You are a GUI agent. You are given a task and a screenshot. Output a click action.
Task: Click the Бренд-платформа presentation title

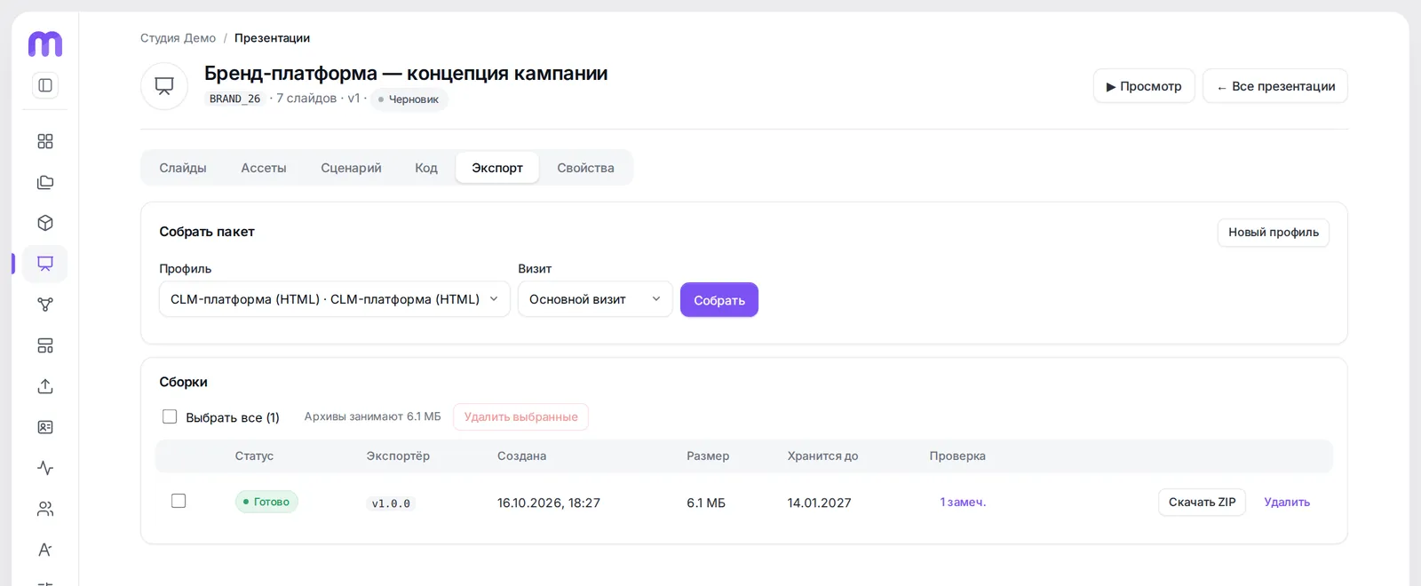click(x=406, y=73)
